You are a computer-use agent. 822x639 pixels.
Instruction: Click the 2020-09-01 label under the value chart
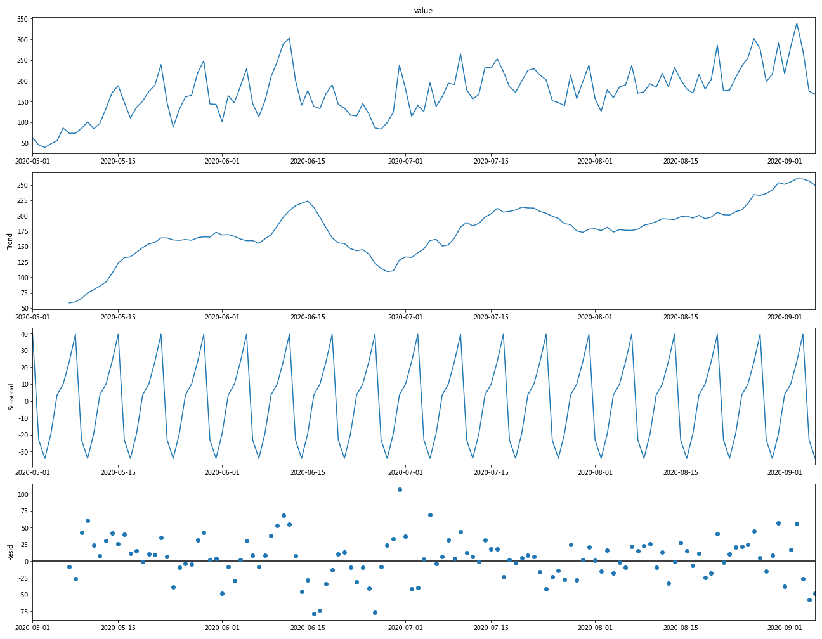[785, 161]
